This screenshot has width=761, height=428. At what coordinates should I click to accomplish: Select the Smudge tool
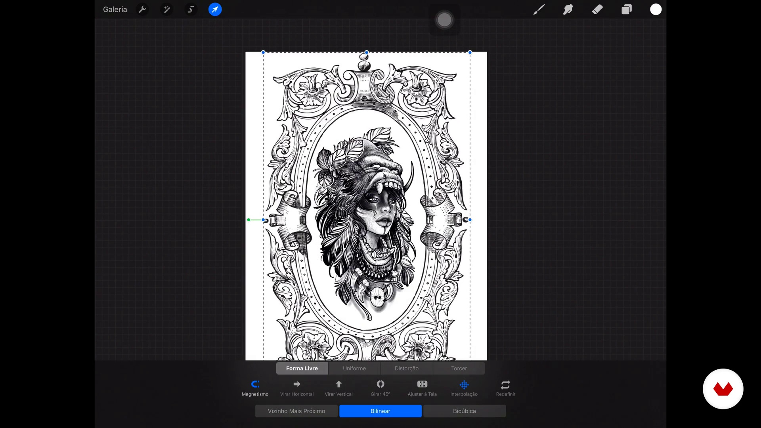(x=568, y=10)
